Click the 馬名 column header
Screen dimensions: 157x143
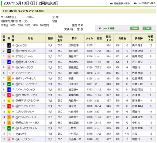click(x=30, y=38)
